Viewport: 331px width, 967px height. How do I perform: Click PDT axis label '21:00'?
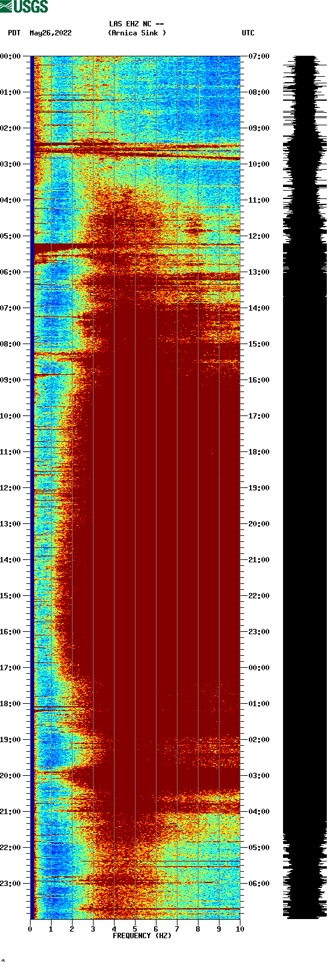click(x=10, y=812)
